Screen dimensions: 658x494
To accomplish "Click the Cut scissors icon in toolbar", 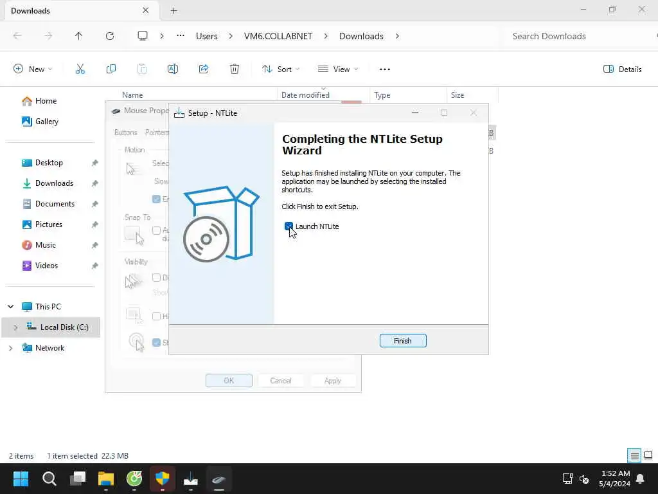I will [80, 69].
